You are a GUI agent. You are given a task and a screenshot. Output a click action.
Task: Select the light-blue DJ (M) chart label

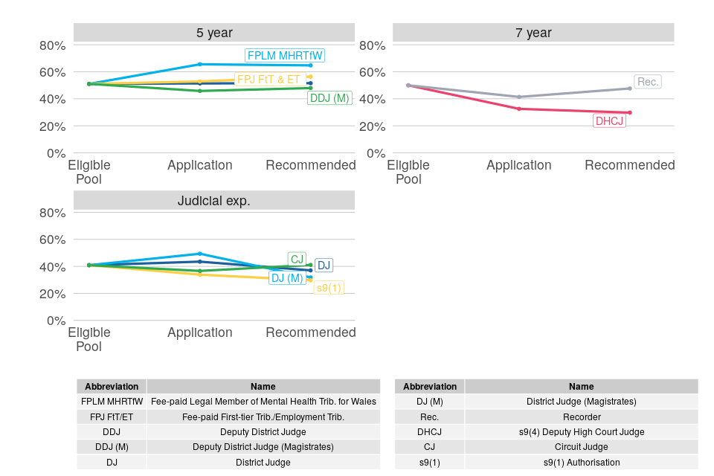pos(287,278)
